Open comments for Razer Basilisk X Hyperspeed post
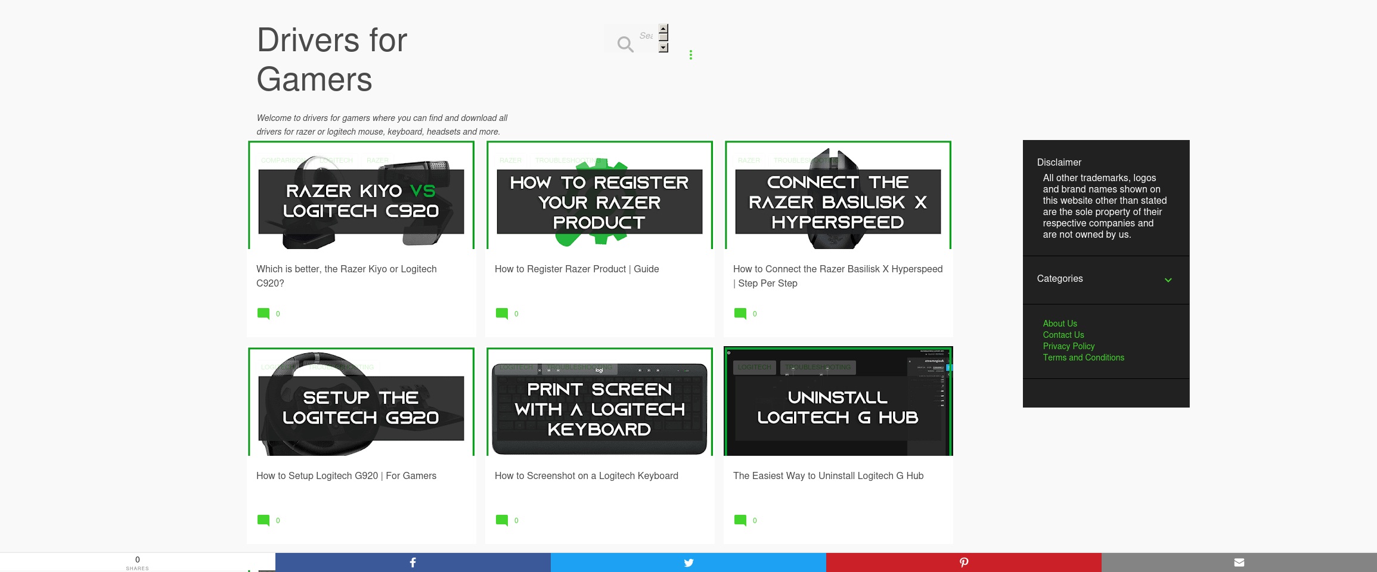 coord(746,313)
